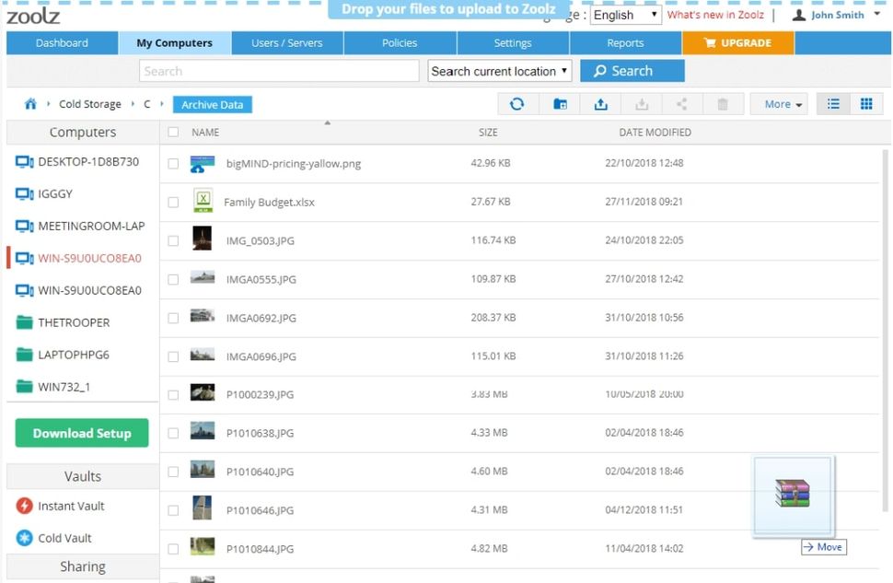The image size is (893, 583).
Task: Open the More actions dropdown
Action: (778, 103)
